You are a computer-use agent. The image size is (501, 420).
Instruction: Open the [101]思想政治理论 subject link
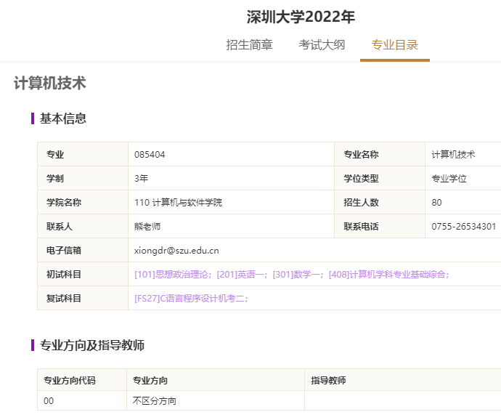[171, 275]
